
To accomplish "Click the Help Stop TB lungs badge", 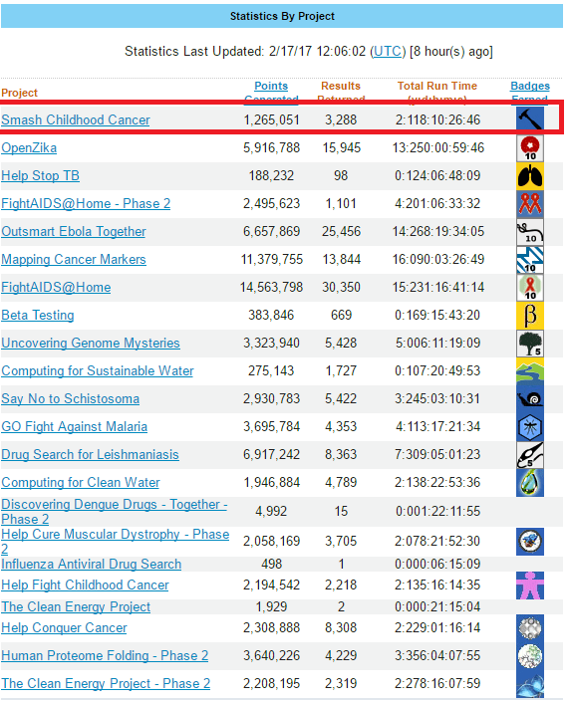I will tap(530, 176).
